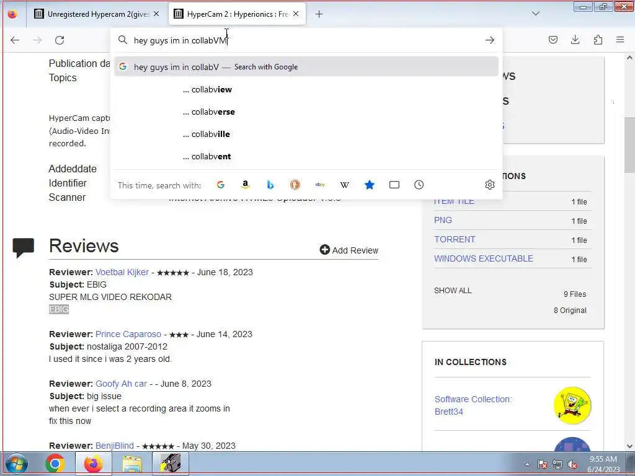
Task: Show hidden tray icons arrow
Action: [527, 465]
